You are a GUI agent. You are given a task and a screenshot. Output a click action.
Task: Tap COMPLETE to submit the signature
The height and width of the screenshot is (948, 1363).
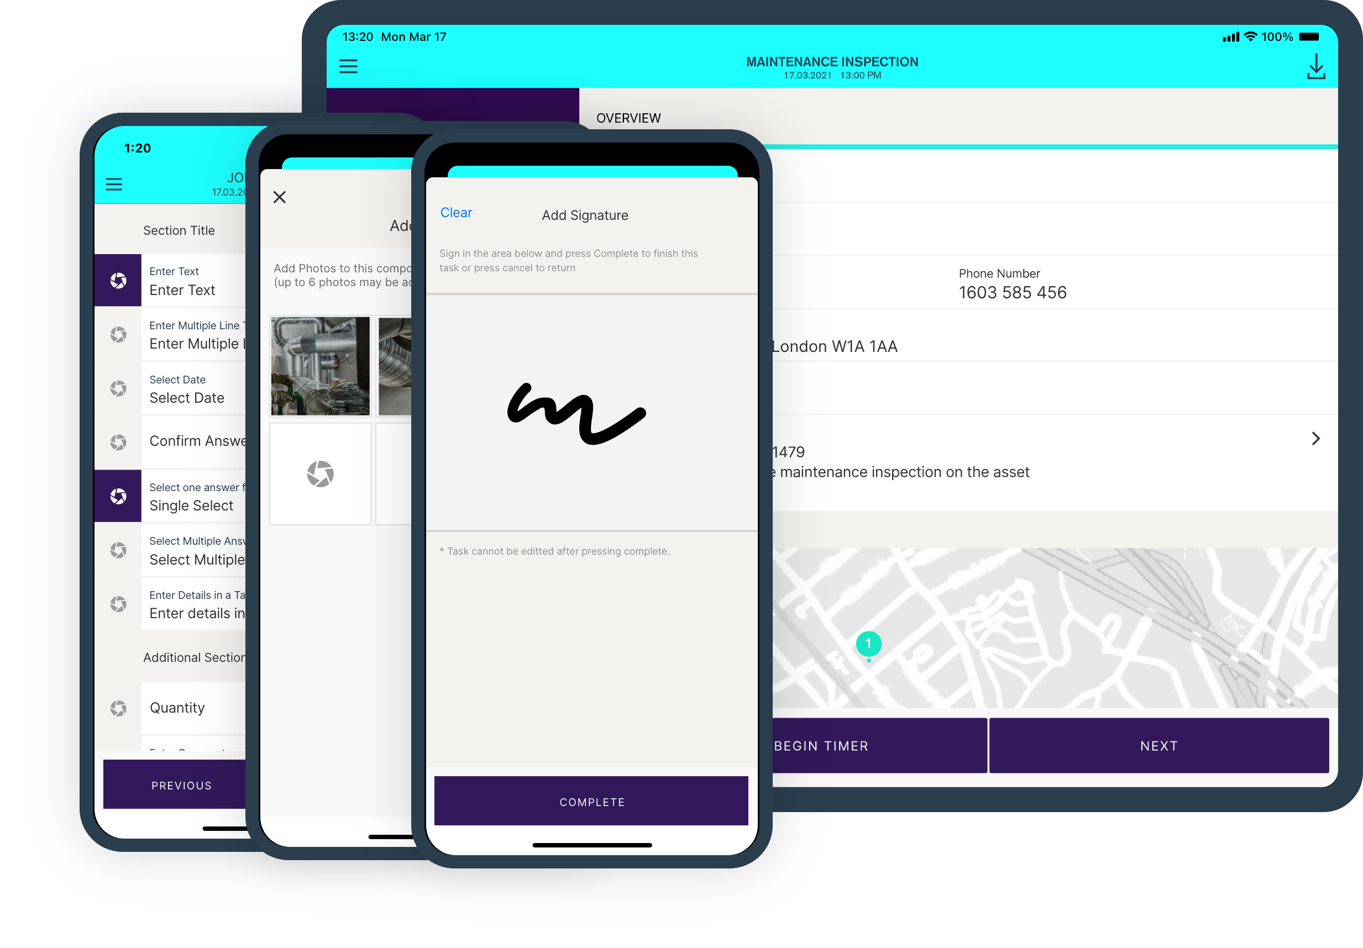tap(593, 801)
